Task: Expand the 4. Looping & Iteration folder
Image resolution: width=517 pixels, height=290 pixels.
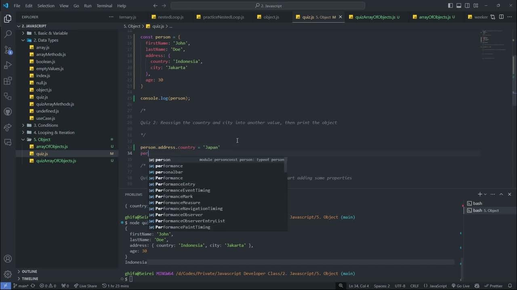Action: 67,133
